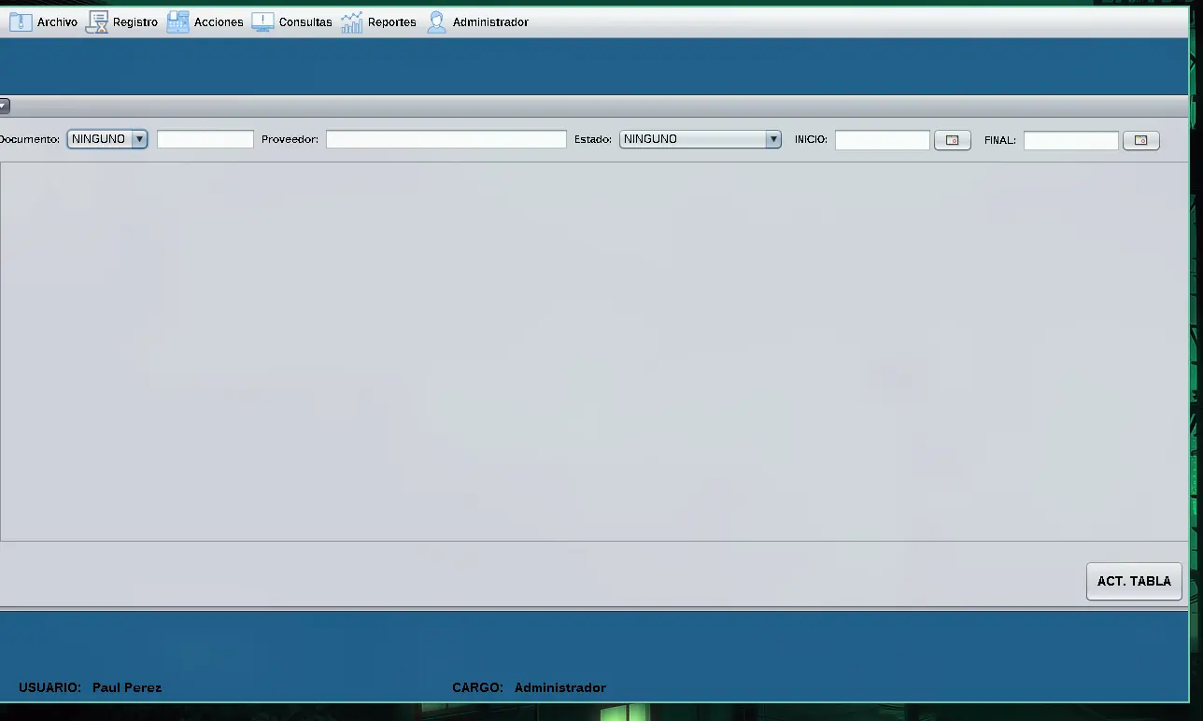
Task: Open the Estado NINGUNO combo box
Action: click(700, 139)
